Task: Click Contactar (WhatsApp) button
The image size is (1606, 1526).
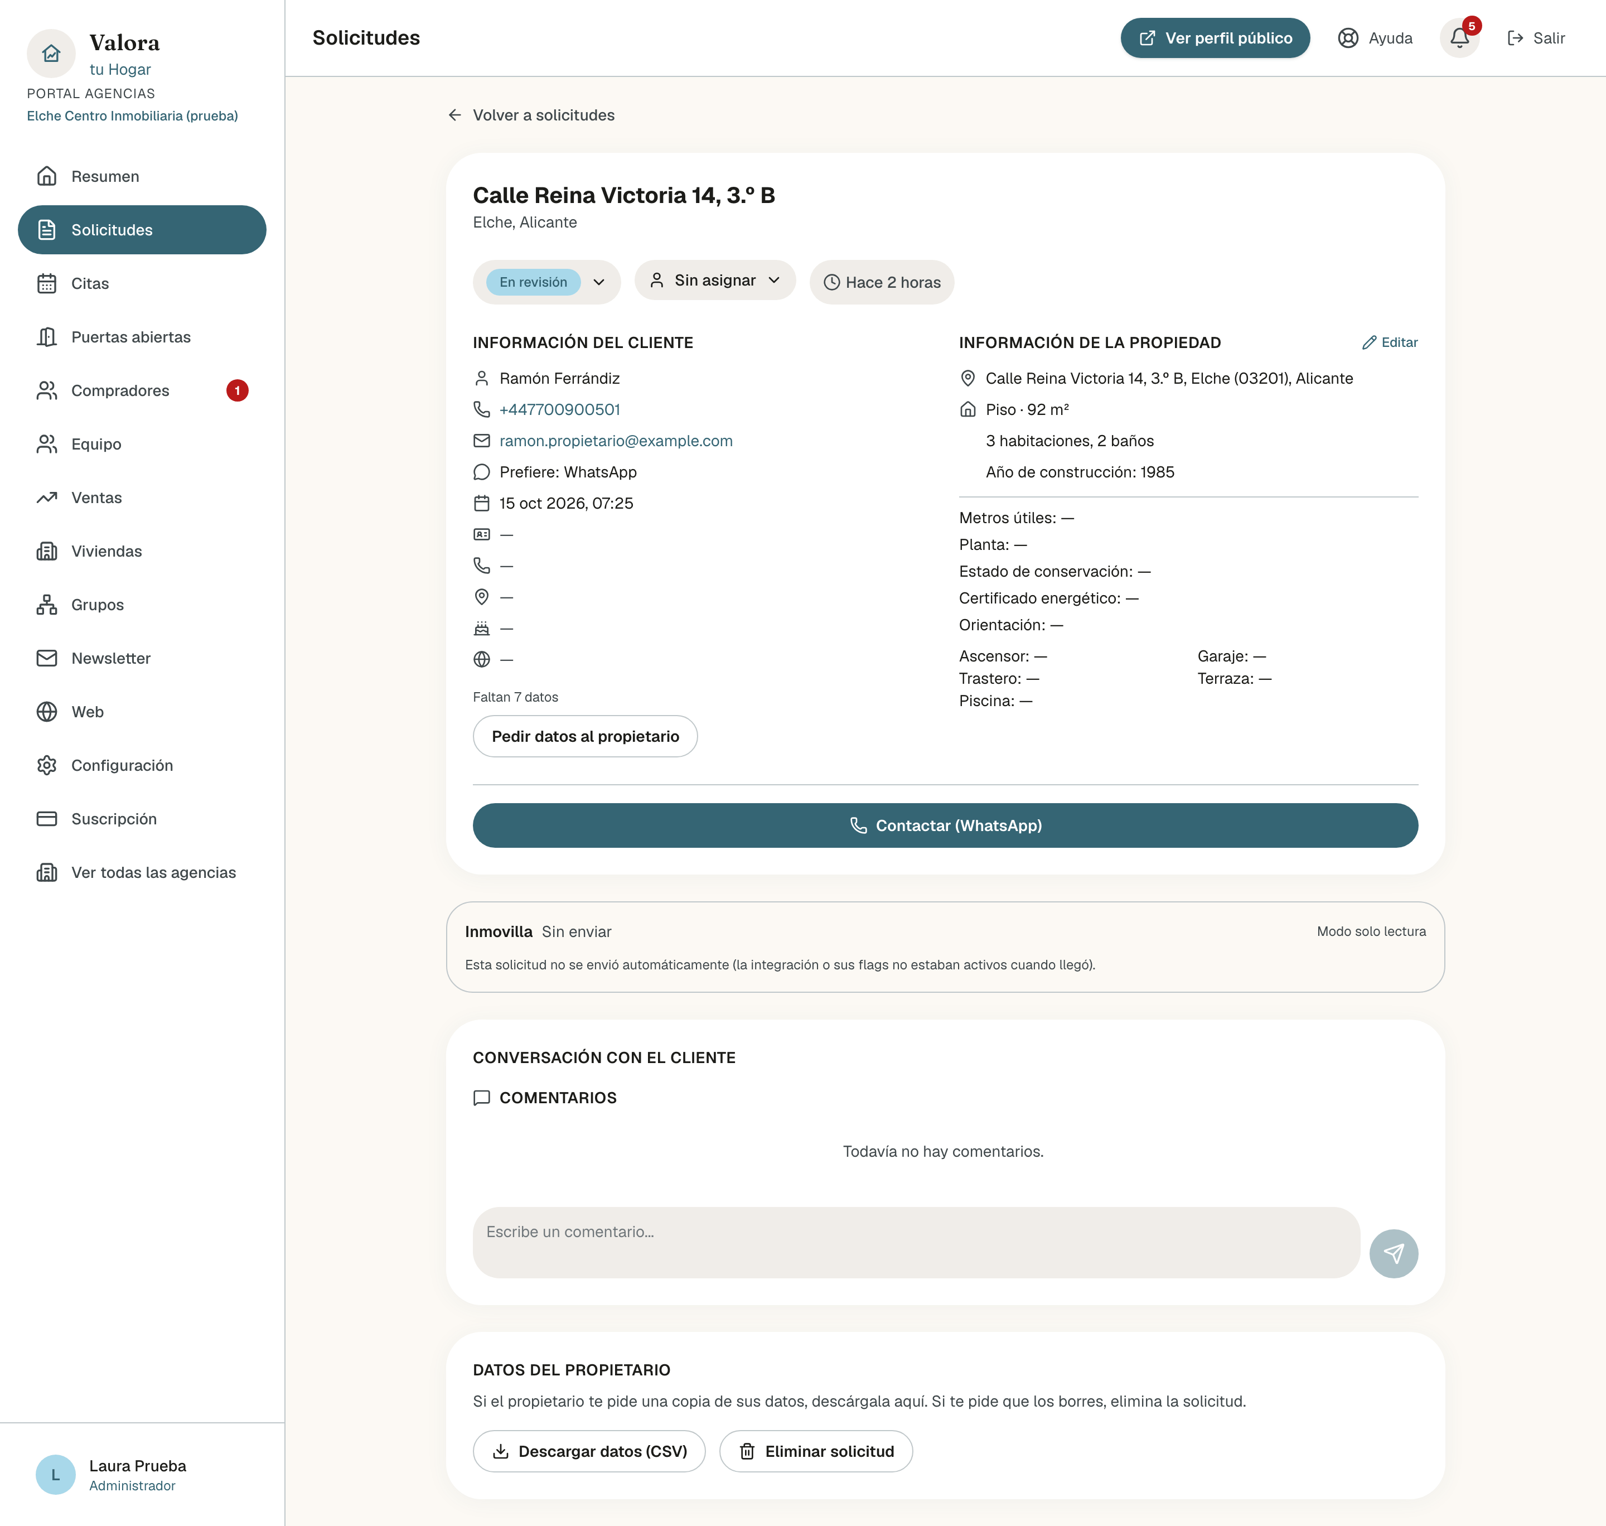Action: [945, 825]
